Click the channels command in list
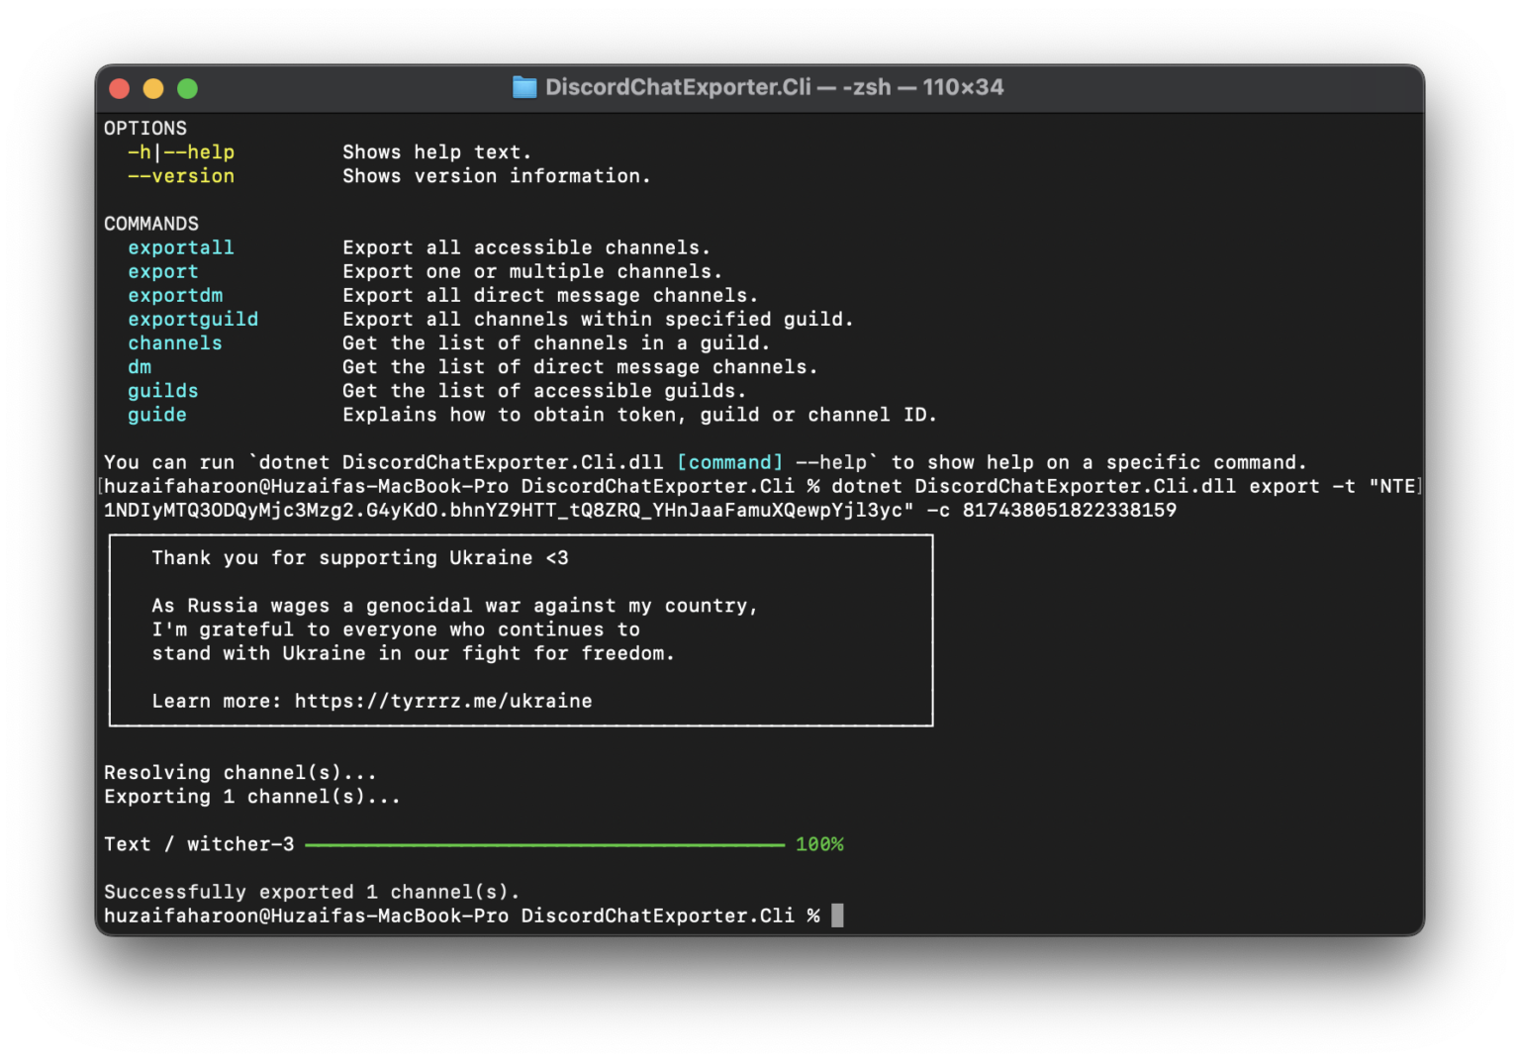 point(175,342)
